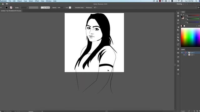This screenshot has height=112, width=200.
Task: Open the Opacity slider arrow
Action: 64,7
